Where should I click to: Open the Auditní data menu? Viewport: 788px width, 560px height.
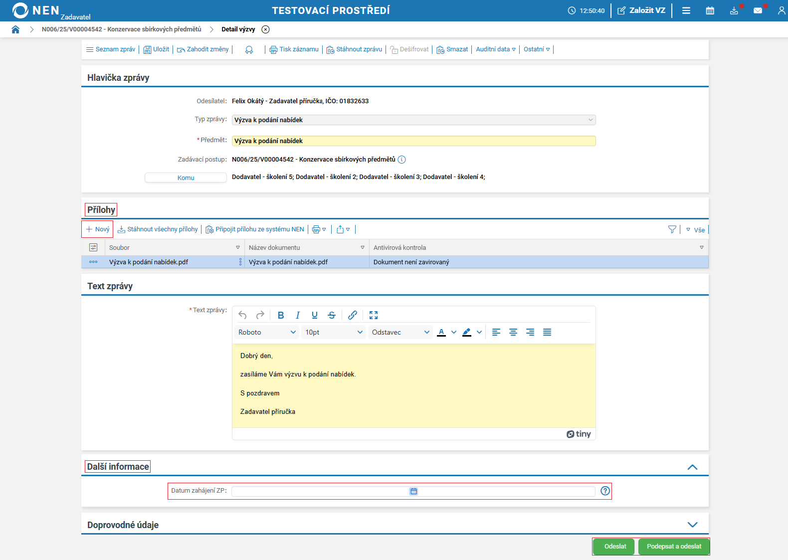[495, 49]
